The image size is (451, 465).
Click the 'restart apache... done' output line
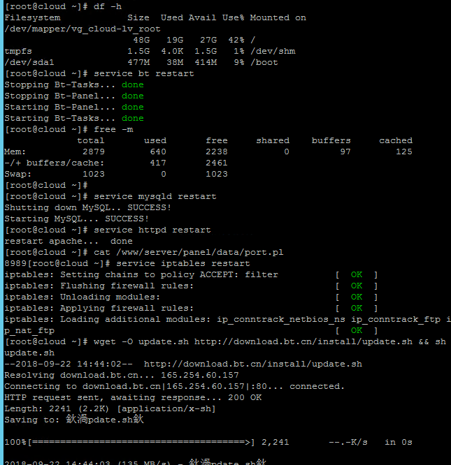(x=69, y=241)
